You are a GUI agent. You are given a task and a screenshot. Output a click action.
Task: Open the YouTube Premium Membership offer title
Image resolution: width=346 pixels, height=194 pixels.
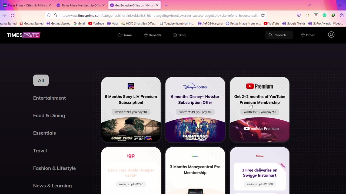click(259, 99)
